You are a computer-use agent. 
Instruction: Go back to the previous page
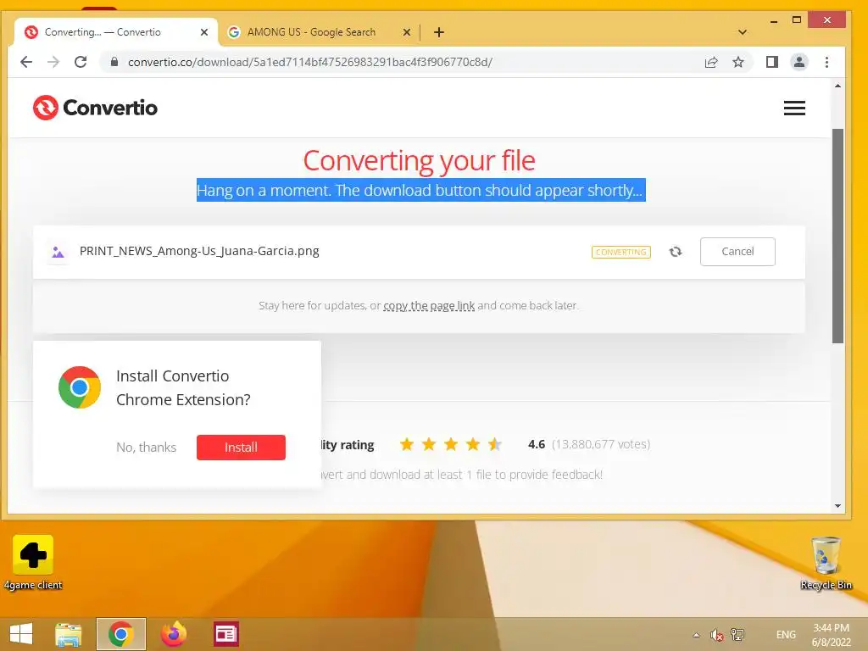pos(26,62)
